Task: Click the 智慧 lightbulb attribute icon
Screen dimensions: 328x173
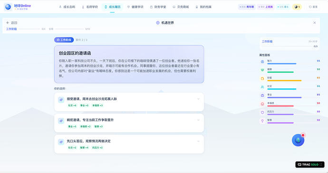Action: [x=262, y=121]
